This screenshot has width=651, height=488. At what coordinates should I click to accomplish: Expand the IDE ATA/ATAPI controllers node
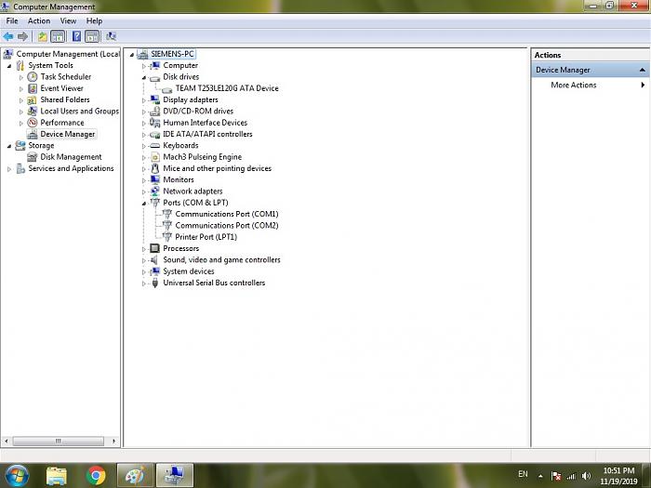pos(143,135)
